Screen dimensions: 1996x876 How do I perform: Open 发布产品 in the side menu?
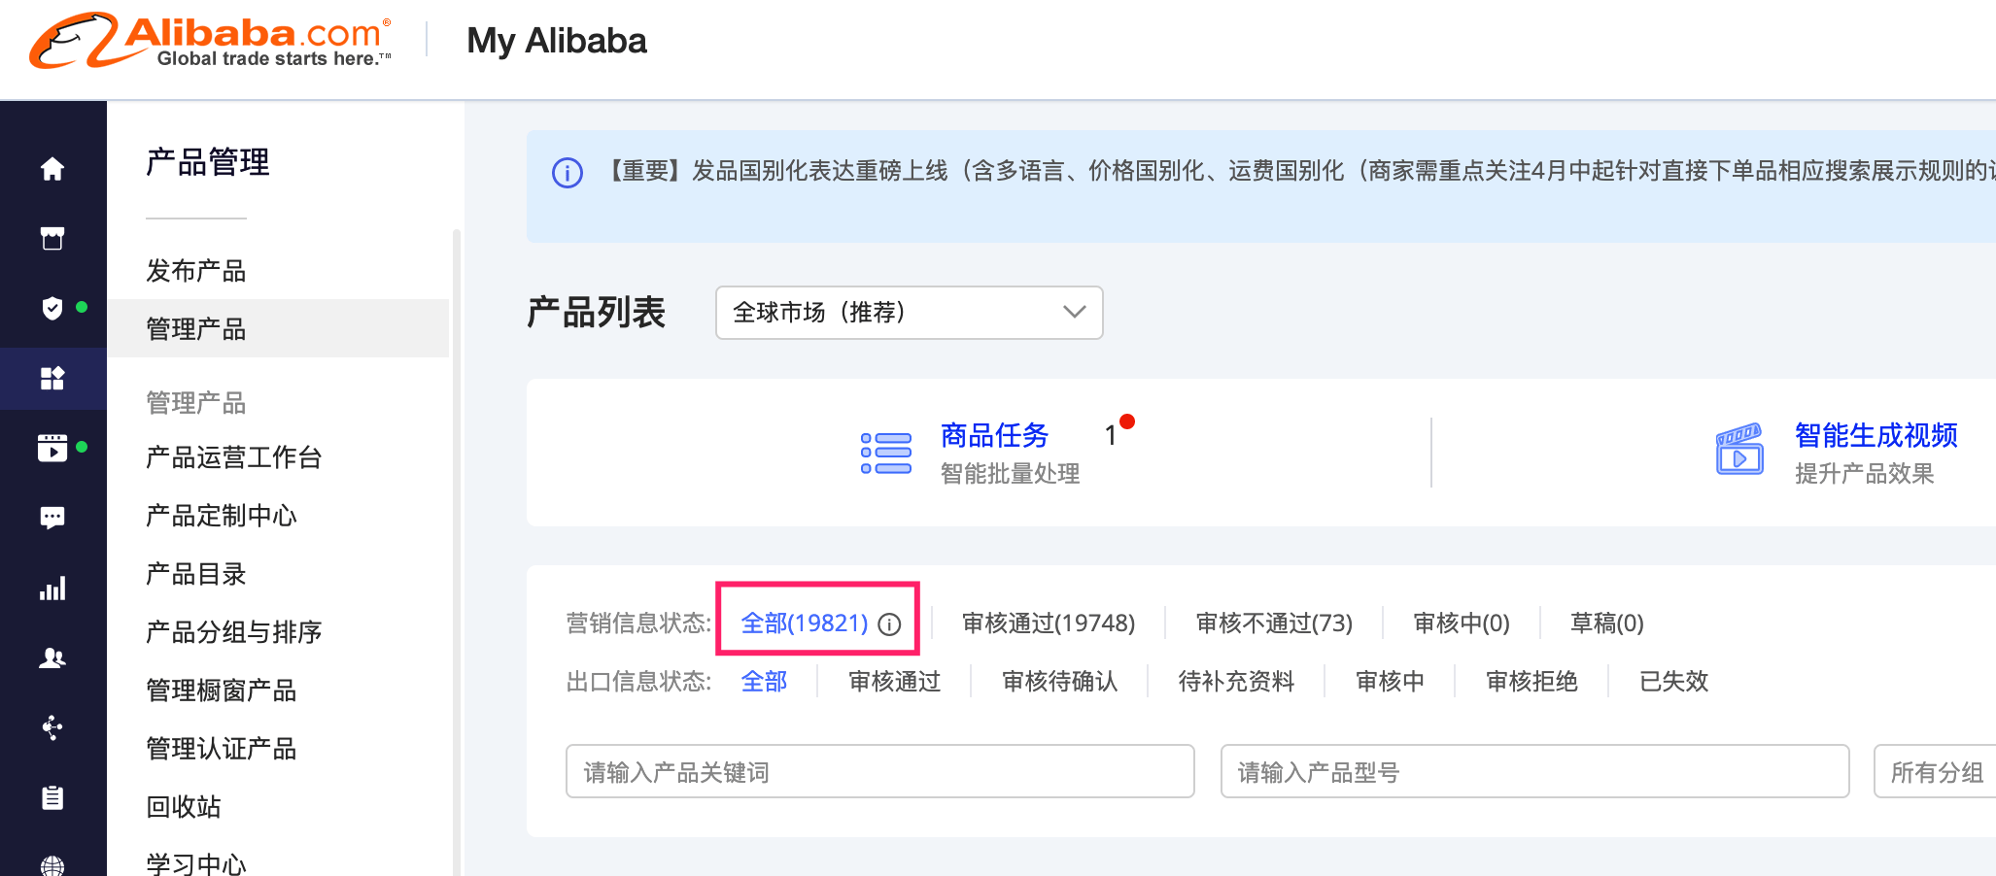(196, 271)
